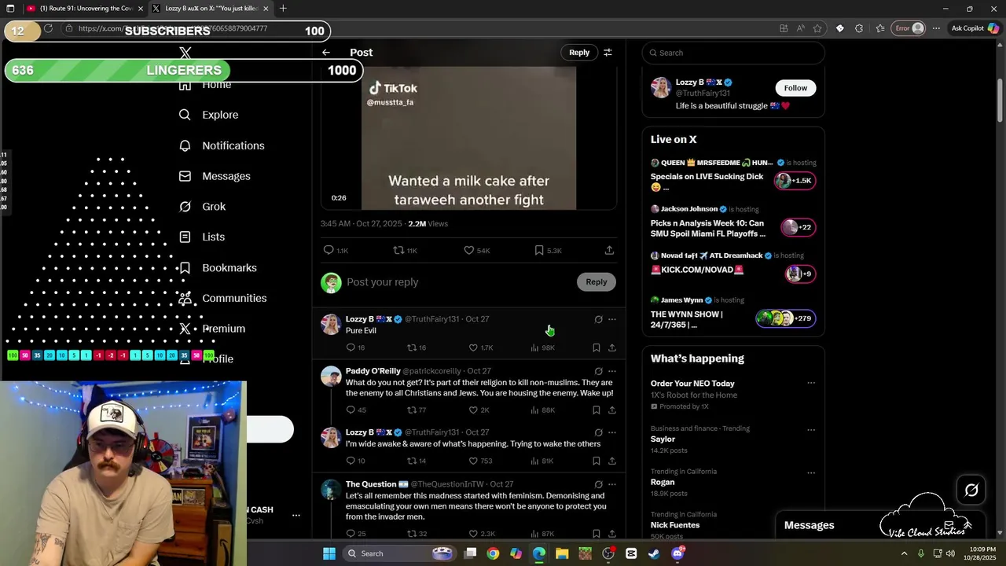Screen dimensions: 1006x566
Task: Share Paddy O'Reilly's reply
Action: tap(611, 410)
